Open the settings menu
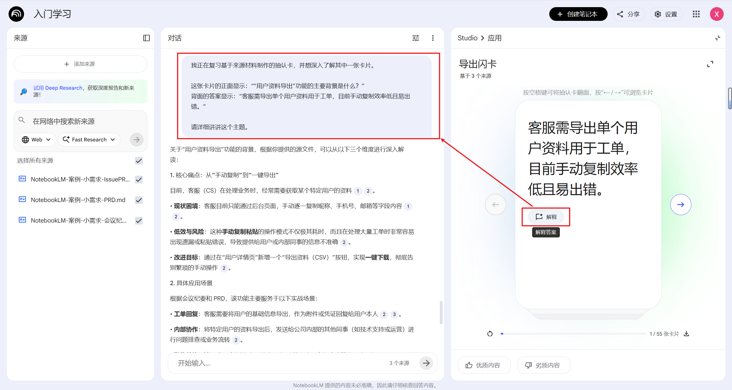732x390 pixels. click(x=666, y=14)
